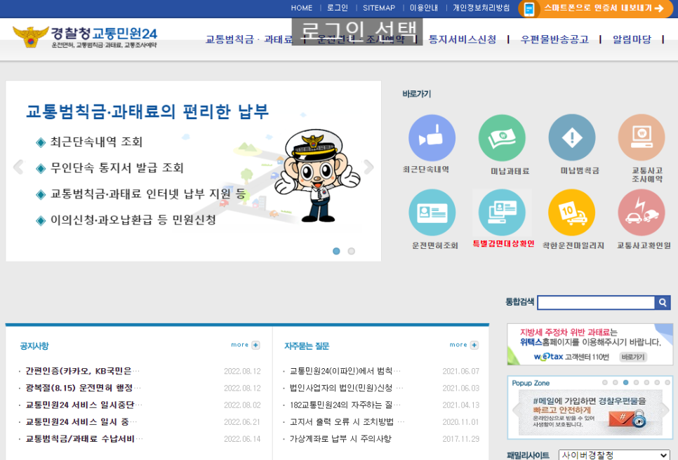Image resolution: width=678 pixels, height=460 pixels.
Task: Click plus icon next to 자주묻는 질문 more
Action: coord(474,345)
